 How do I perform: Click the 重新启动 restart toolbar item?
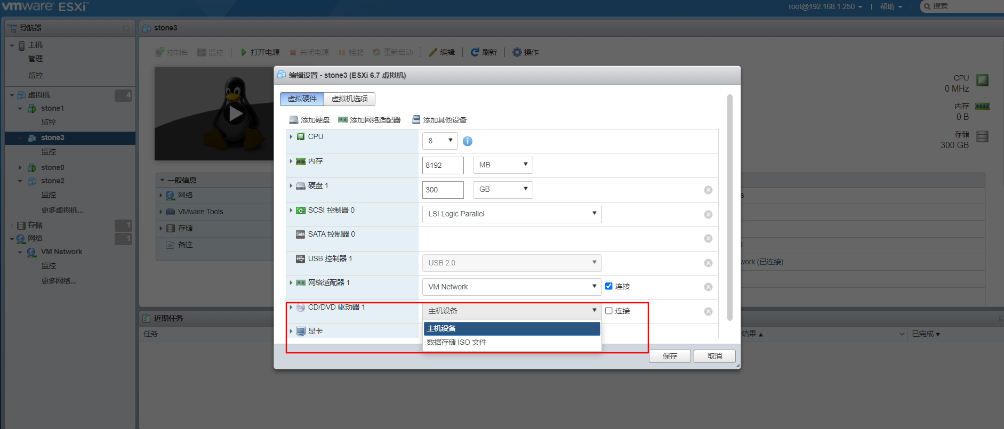click(393, 52)
